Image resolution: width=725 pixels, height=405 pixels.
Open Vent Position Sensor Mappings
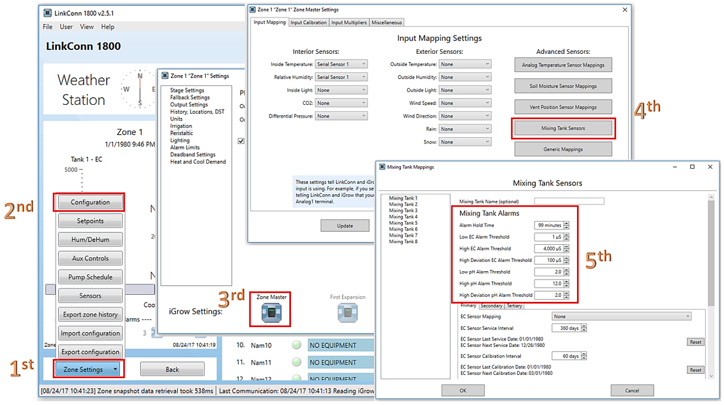[x=563, y=107]
